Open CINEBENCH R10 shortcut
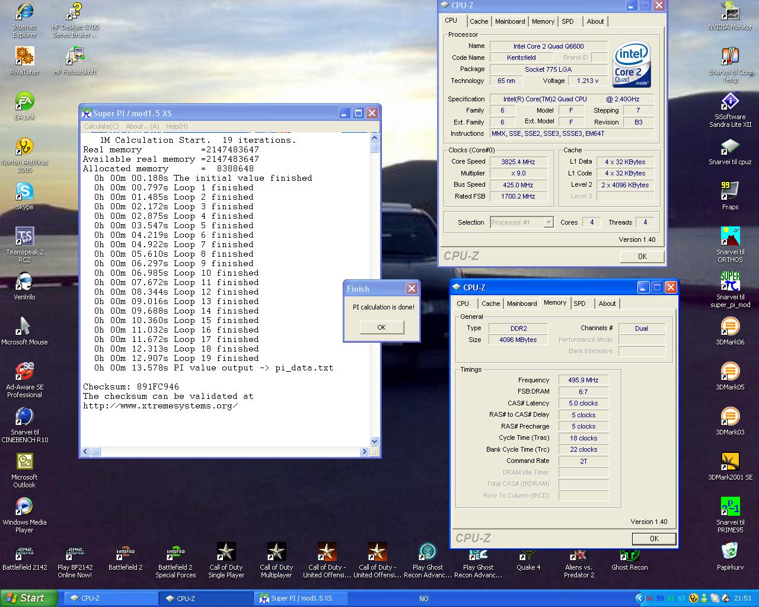Image resolution: width=759 pixels, height=607 pixels. (24, 425)
